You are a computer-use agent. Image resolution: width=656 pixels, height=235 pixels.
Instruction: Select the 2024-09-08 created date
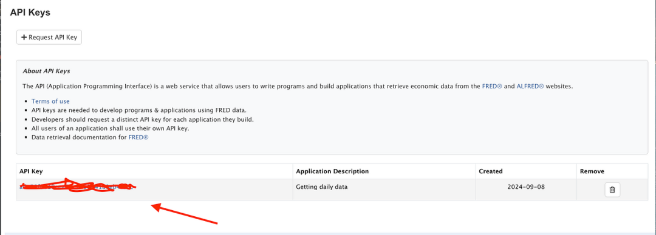point(525,187)
